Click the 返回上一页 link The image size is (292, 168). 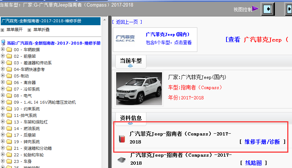click(127, 22)
